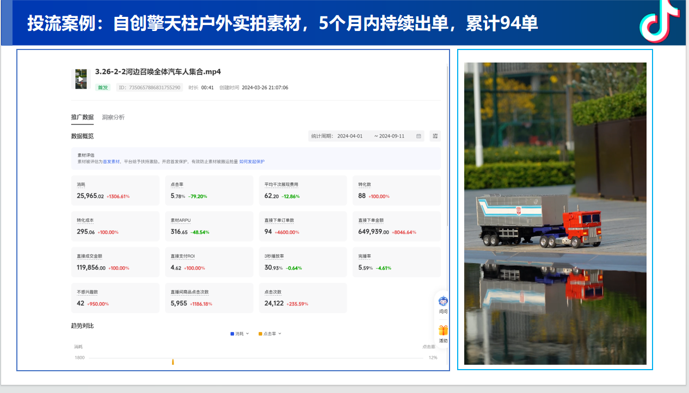Click the 时长 00:41 duration value
This screenshot has width=689, height=393.
tap(207, 88)
